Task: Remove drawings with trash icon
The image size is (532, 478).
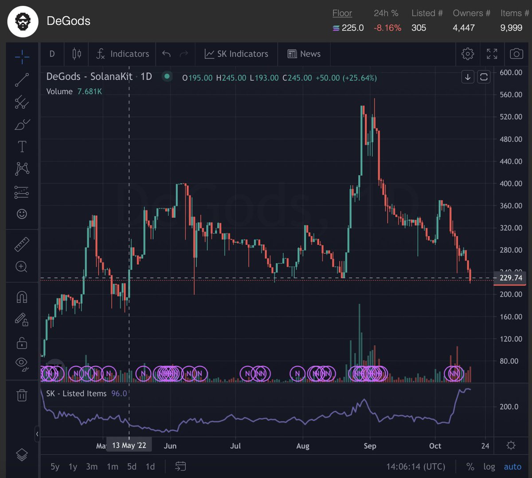Action: pyautogui.click(x=22, y=395)
